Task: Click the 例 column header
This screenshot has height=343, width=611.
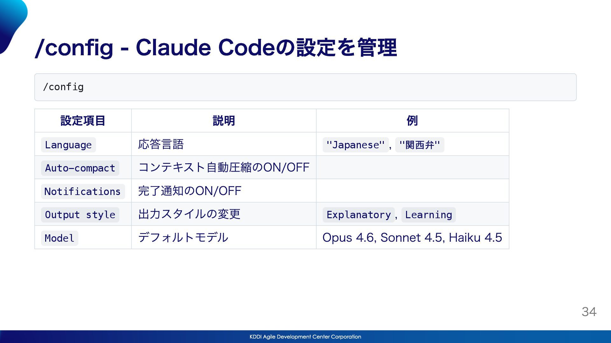Action: [x=412, y=121]
